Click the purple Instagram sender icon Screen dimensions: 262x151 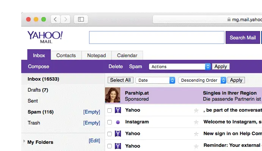tap(118, 122)
